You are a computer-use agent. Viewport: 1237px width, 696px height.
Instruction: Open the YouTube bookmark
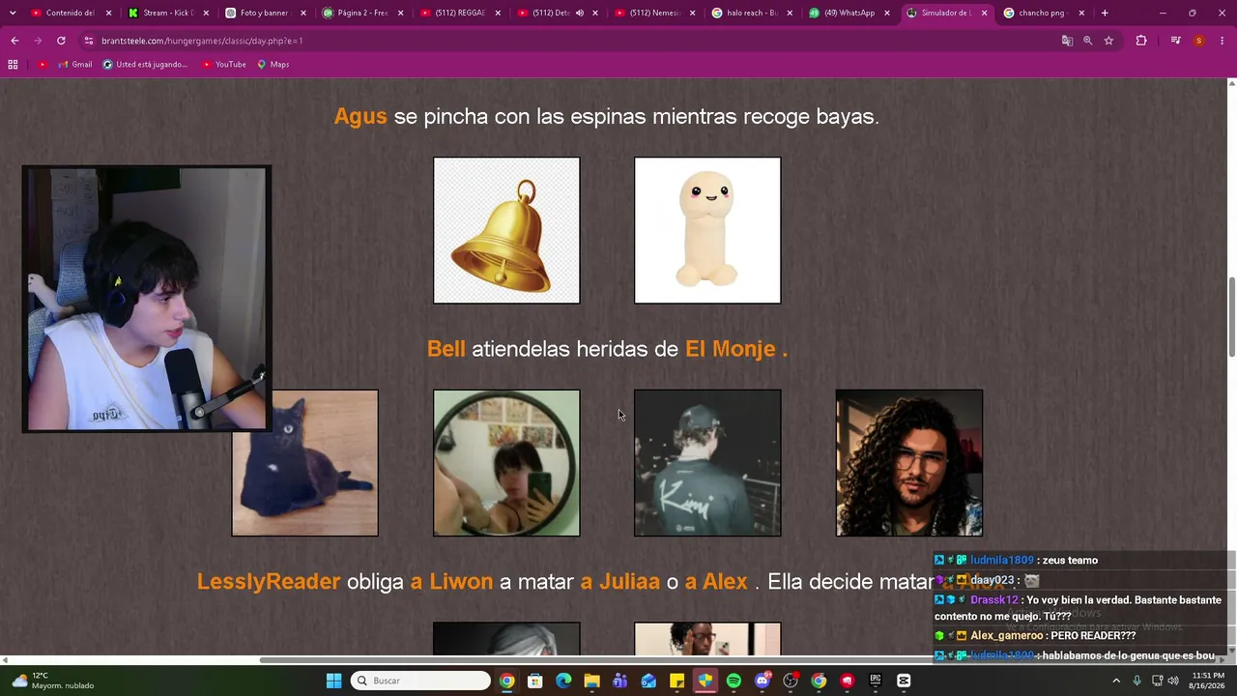[223, 65]
